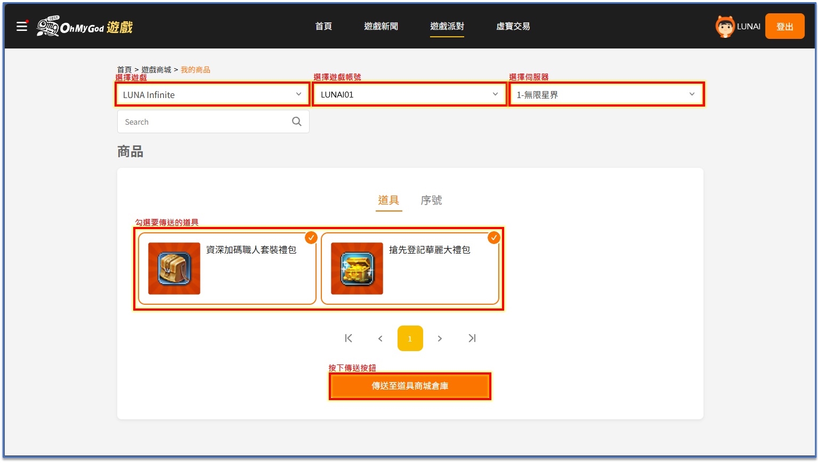Viewport: 818px width, 463px height.
Task: Uncheck the 搶先登記華麗大禮包 checkmark
Action: coord(494,238)
